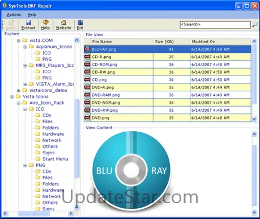Click the CD-RW.png file icon
The height and width of the screenshot is (219, 260).
(87, 72)
